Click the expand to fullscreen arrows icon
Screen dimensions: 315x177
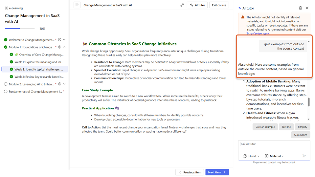tap(182, 5)
